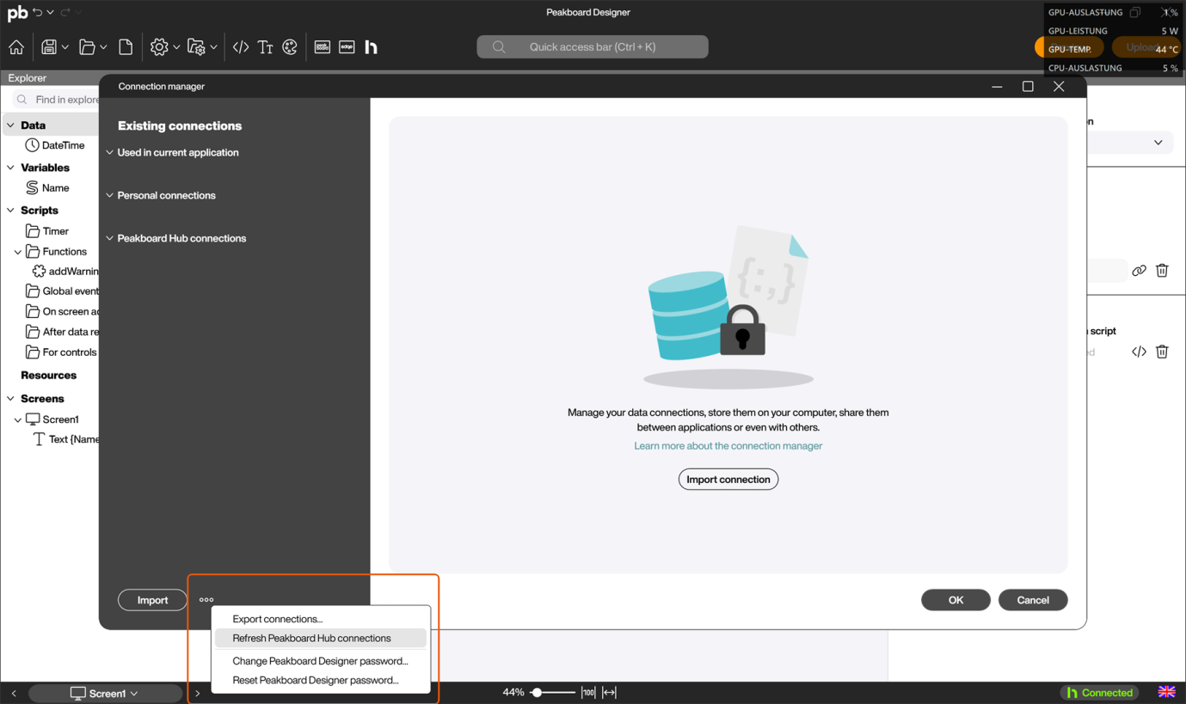Click the three-dots more options icon
The width and height of the screenshot is (1186, 704).
click(206, 600)
